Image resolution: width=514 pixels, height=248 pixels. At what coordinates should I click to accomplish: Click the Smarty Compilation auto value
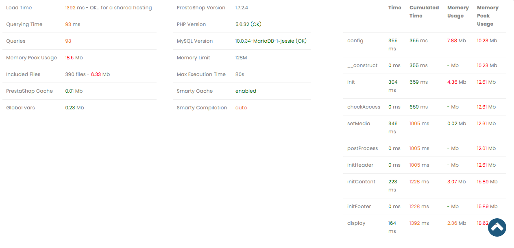click(241, 108)
